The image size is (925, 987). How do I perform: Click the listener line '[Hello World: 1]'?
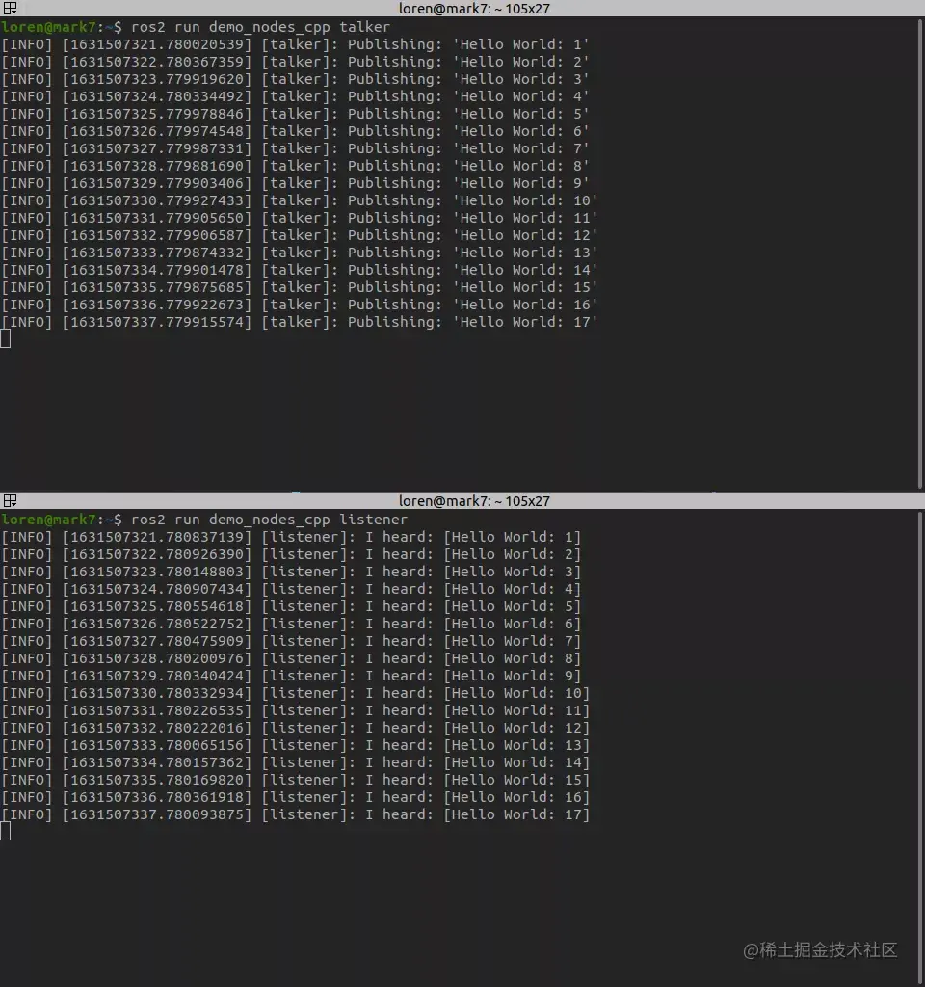(x=291, y=537)
